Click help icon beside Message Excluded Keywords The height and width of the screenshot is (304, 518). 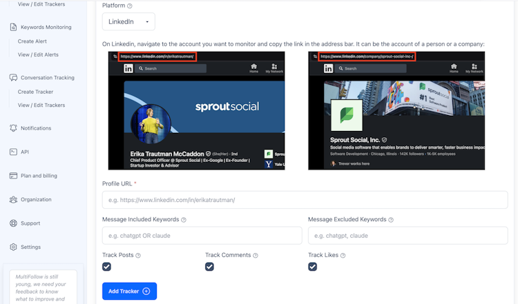pos(391,220)
